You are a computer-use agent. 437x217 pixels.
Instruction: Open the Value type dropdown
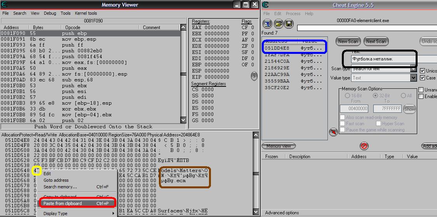[x=414, y=78]
